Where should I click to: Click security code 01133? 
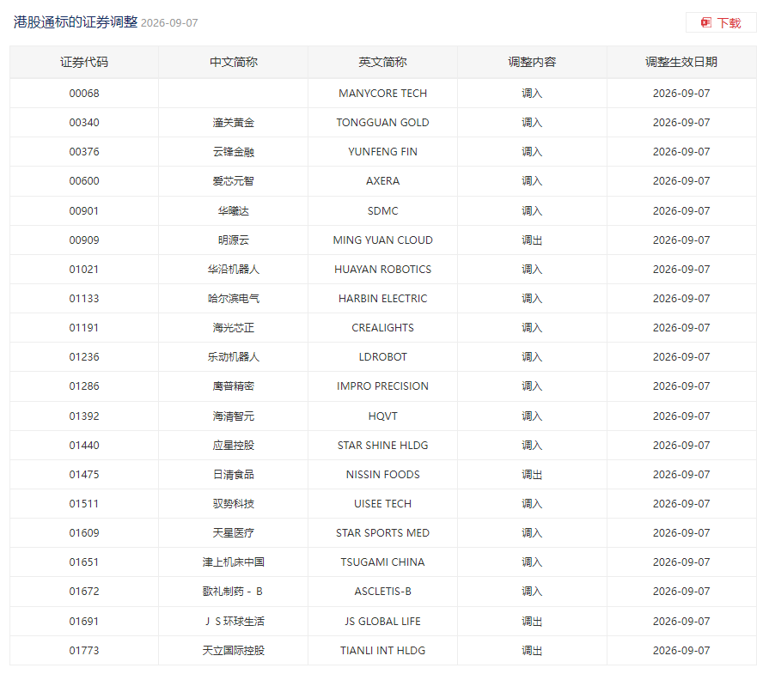pos(84,299)
